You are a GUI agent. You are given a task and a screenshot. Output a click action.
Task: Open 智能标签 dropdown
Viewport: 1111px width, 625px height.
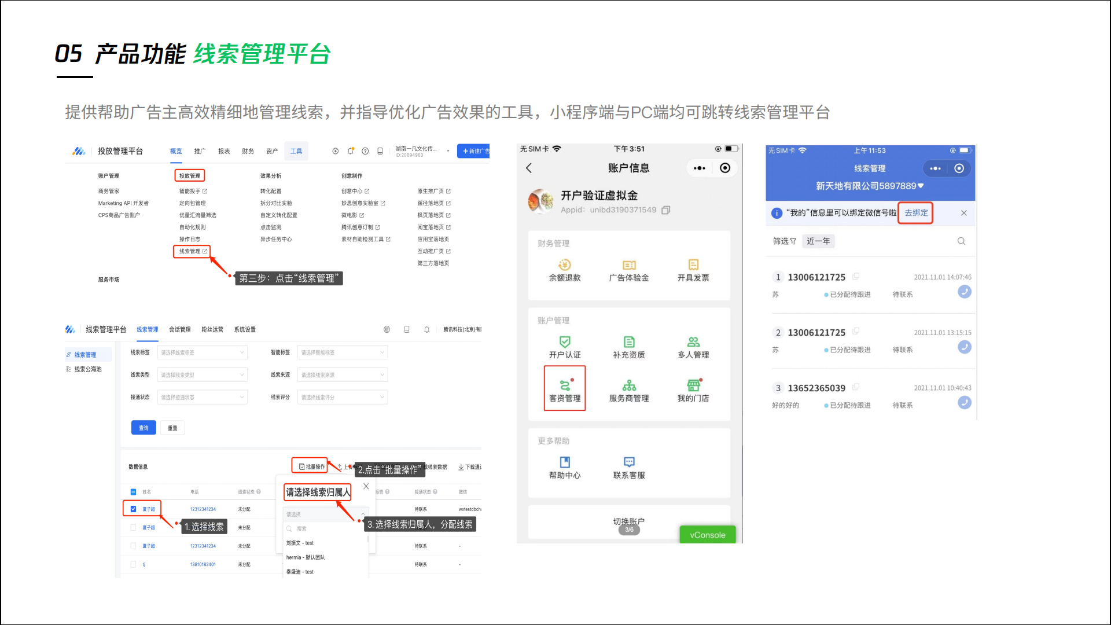pos(343,352)
